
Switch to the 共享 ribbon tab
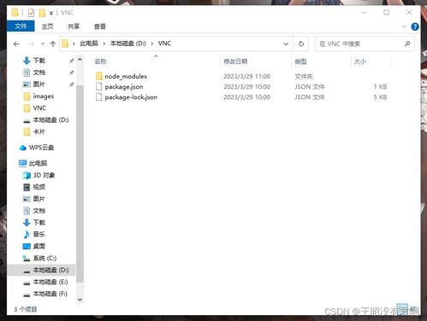tap(74, 26)
